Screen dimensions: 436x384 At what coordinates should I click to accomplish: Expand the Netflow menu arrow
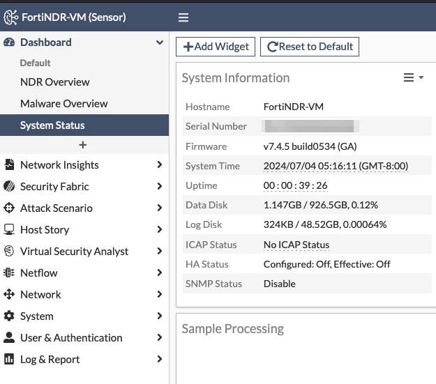click(160, 273)
